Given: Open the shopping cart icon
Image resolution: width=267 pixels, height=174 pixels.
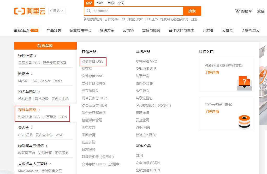Looking at the screenshot, I should (x=237, y=11).
